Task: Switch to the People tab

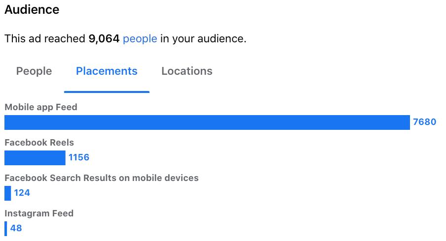Action: click(x=34, y=71)
